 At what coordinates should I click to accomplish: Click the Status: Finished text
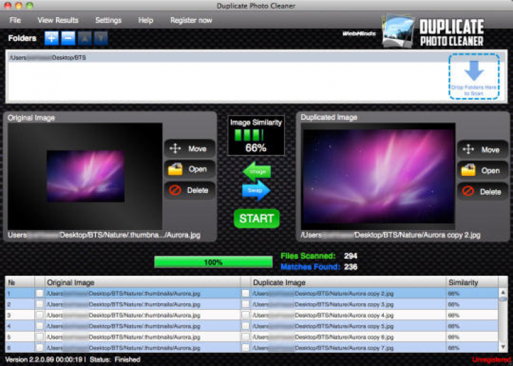coord(115,360)
